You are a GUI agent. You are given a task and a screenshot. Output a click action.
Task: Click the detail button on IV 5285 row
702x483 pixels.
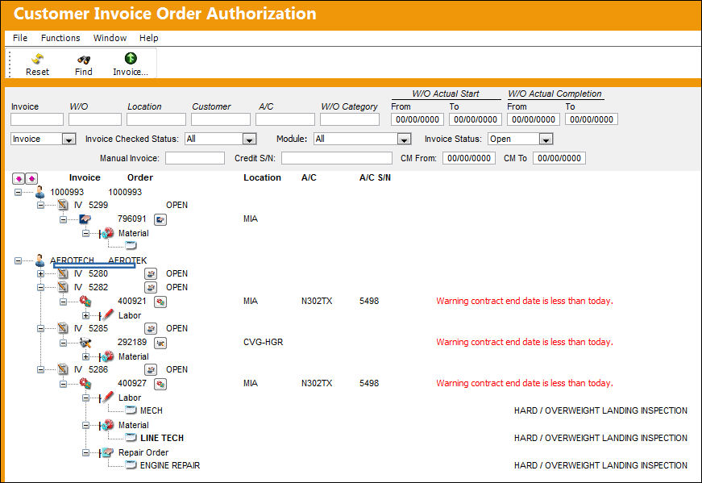click(x=151, y=329)
